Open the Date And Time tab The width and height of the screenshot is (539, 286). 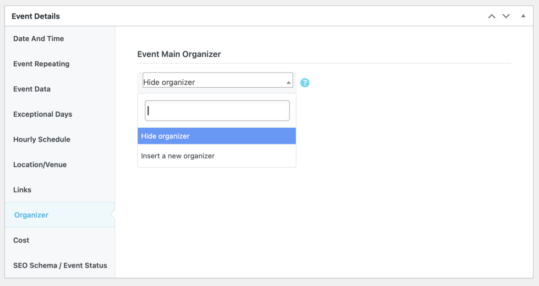(39, 39)
